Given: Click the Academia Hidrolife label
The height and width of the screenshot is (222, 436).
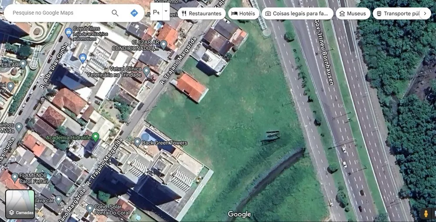Looking at the screenshot, I should click(x=69, y=137).
